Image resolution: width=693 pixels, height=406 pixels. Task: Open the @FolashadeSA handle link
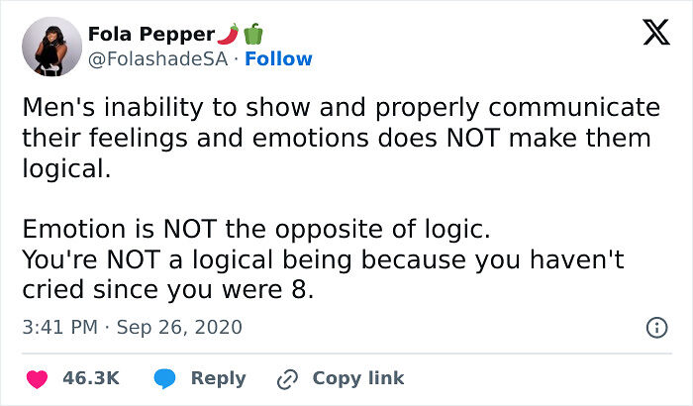pyautogui.click(x=158, y=58)
